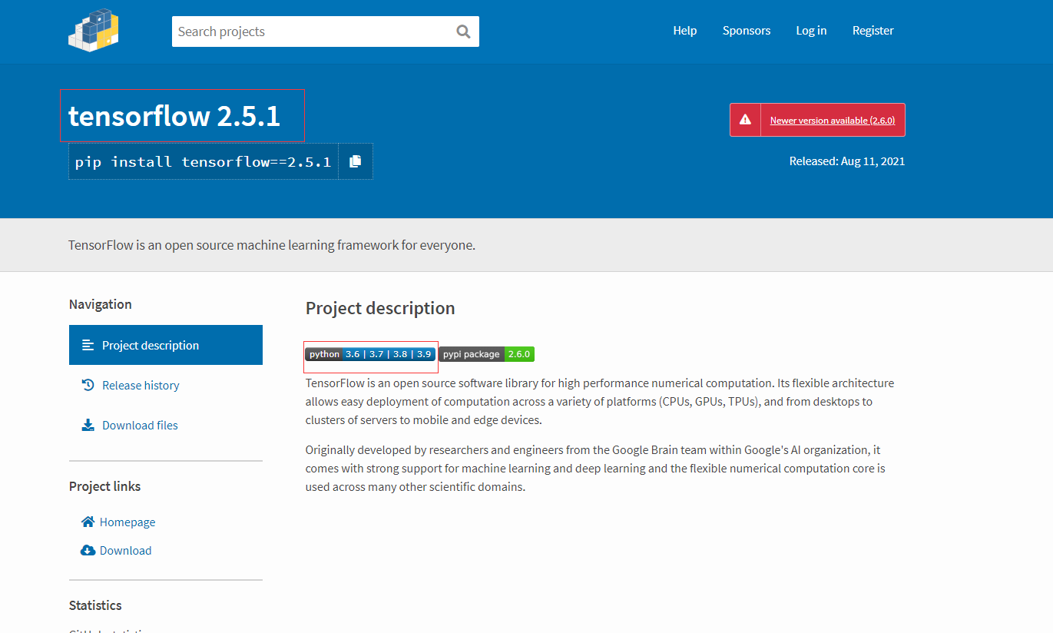This screenshot has width=1053, height=633.
Task: Click the Project description heading
Action: click(x=380, y=308)
